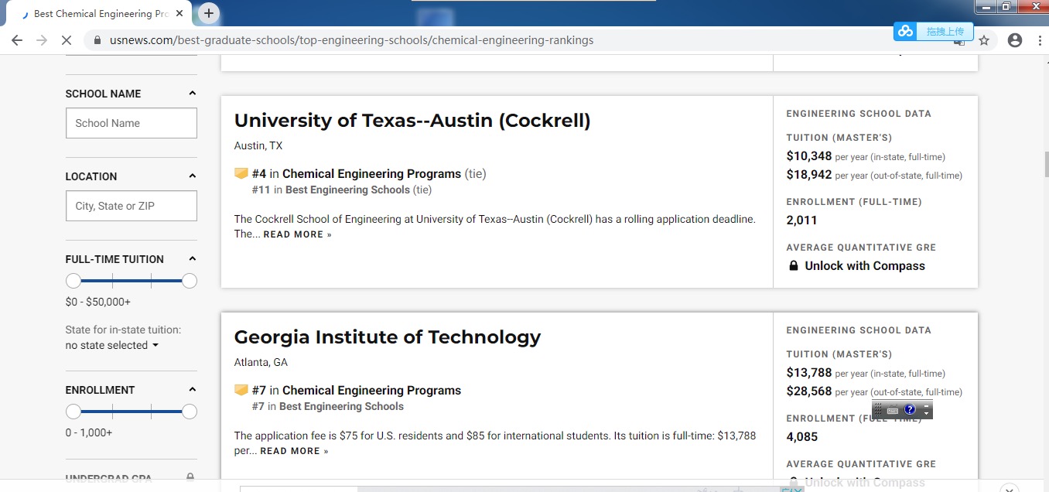Collapse the School Name filter section
The image size is (1049, 492).
[x=193, y=94]
